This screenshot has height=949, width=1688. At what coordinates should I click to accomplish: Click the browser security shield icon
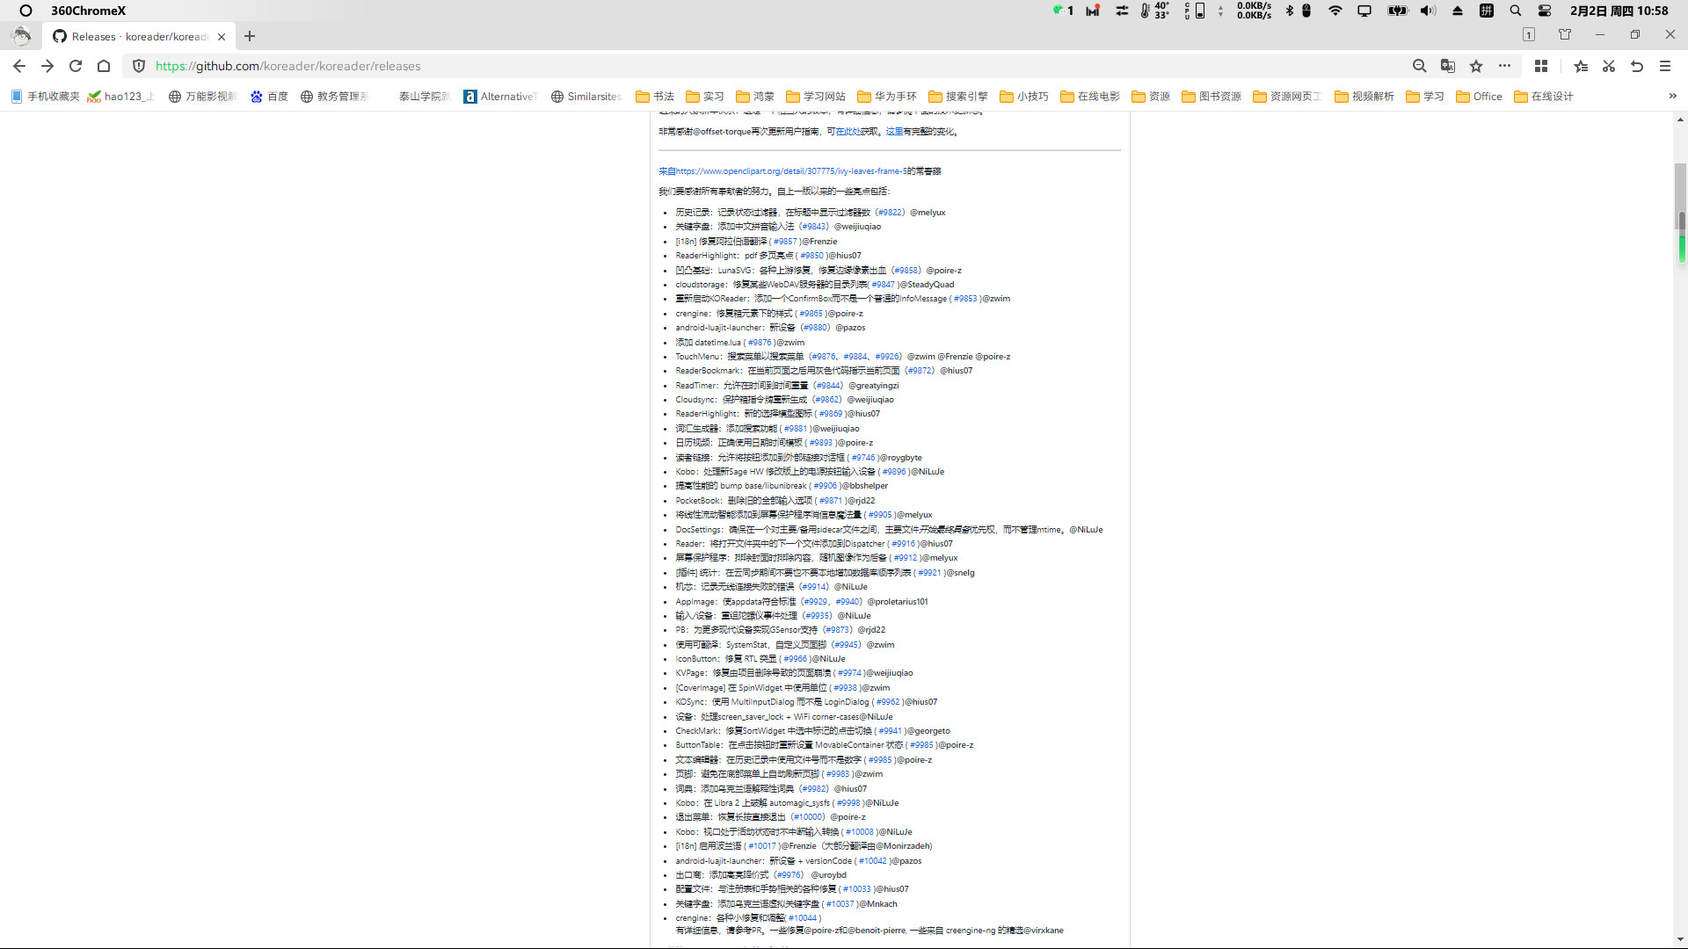click(x=137, y=66)
